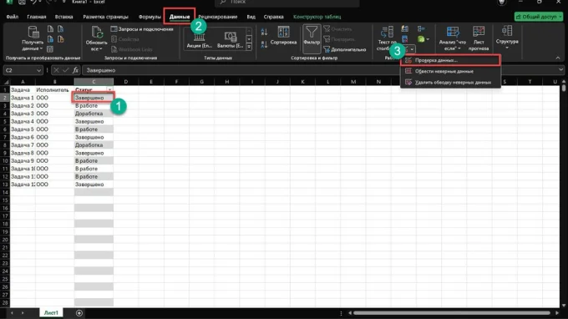Open the Сортировка sort dialog
This screenshot has height=319, width=568.
pos(283,36)
